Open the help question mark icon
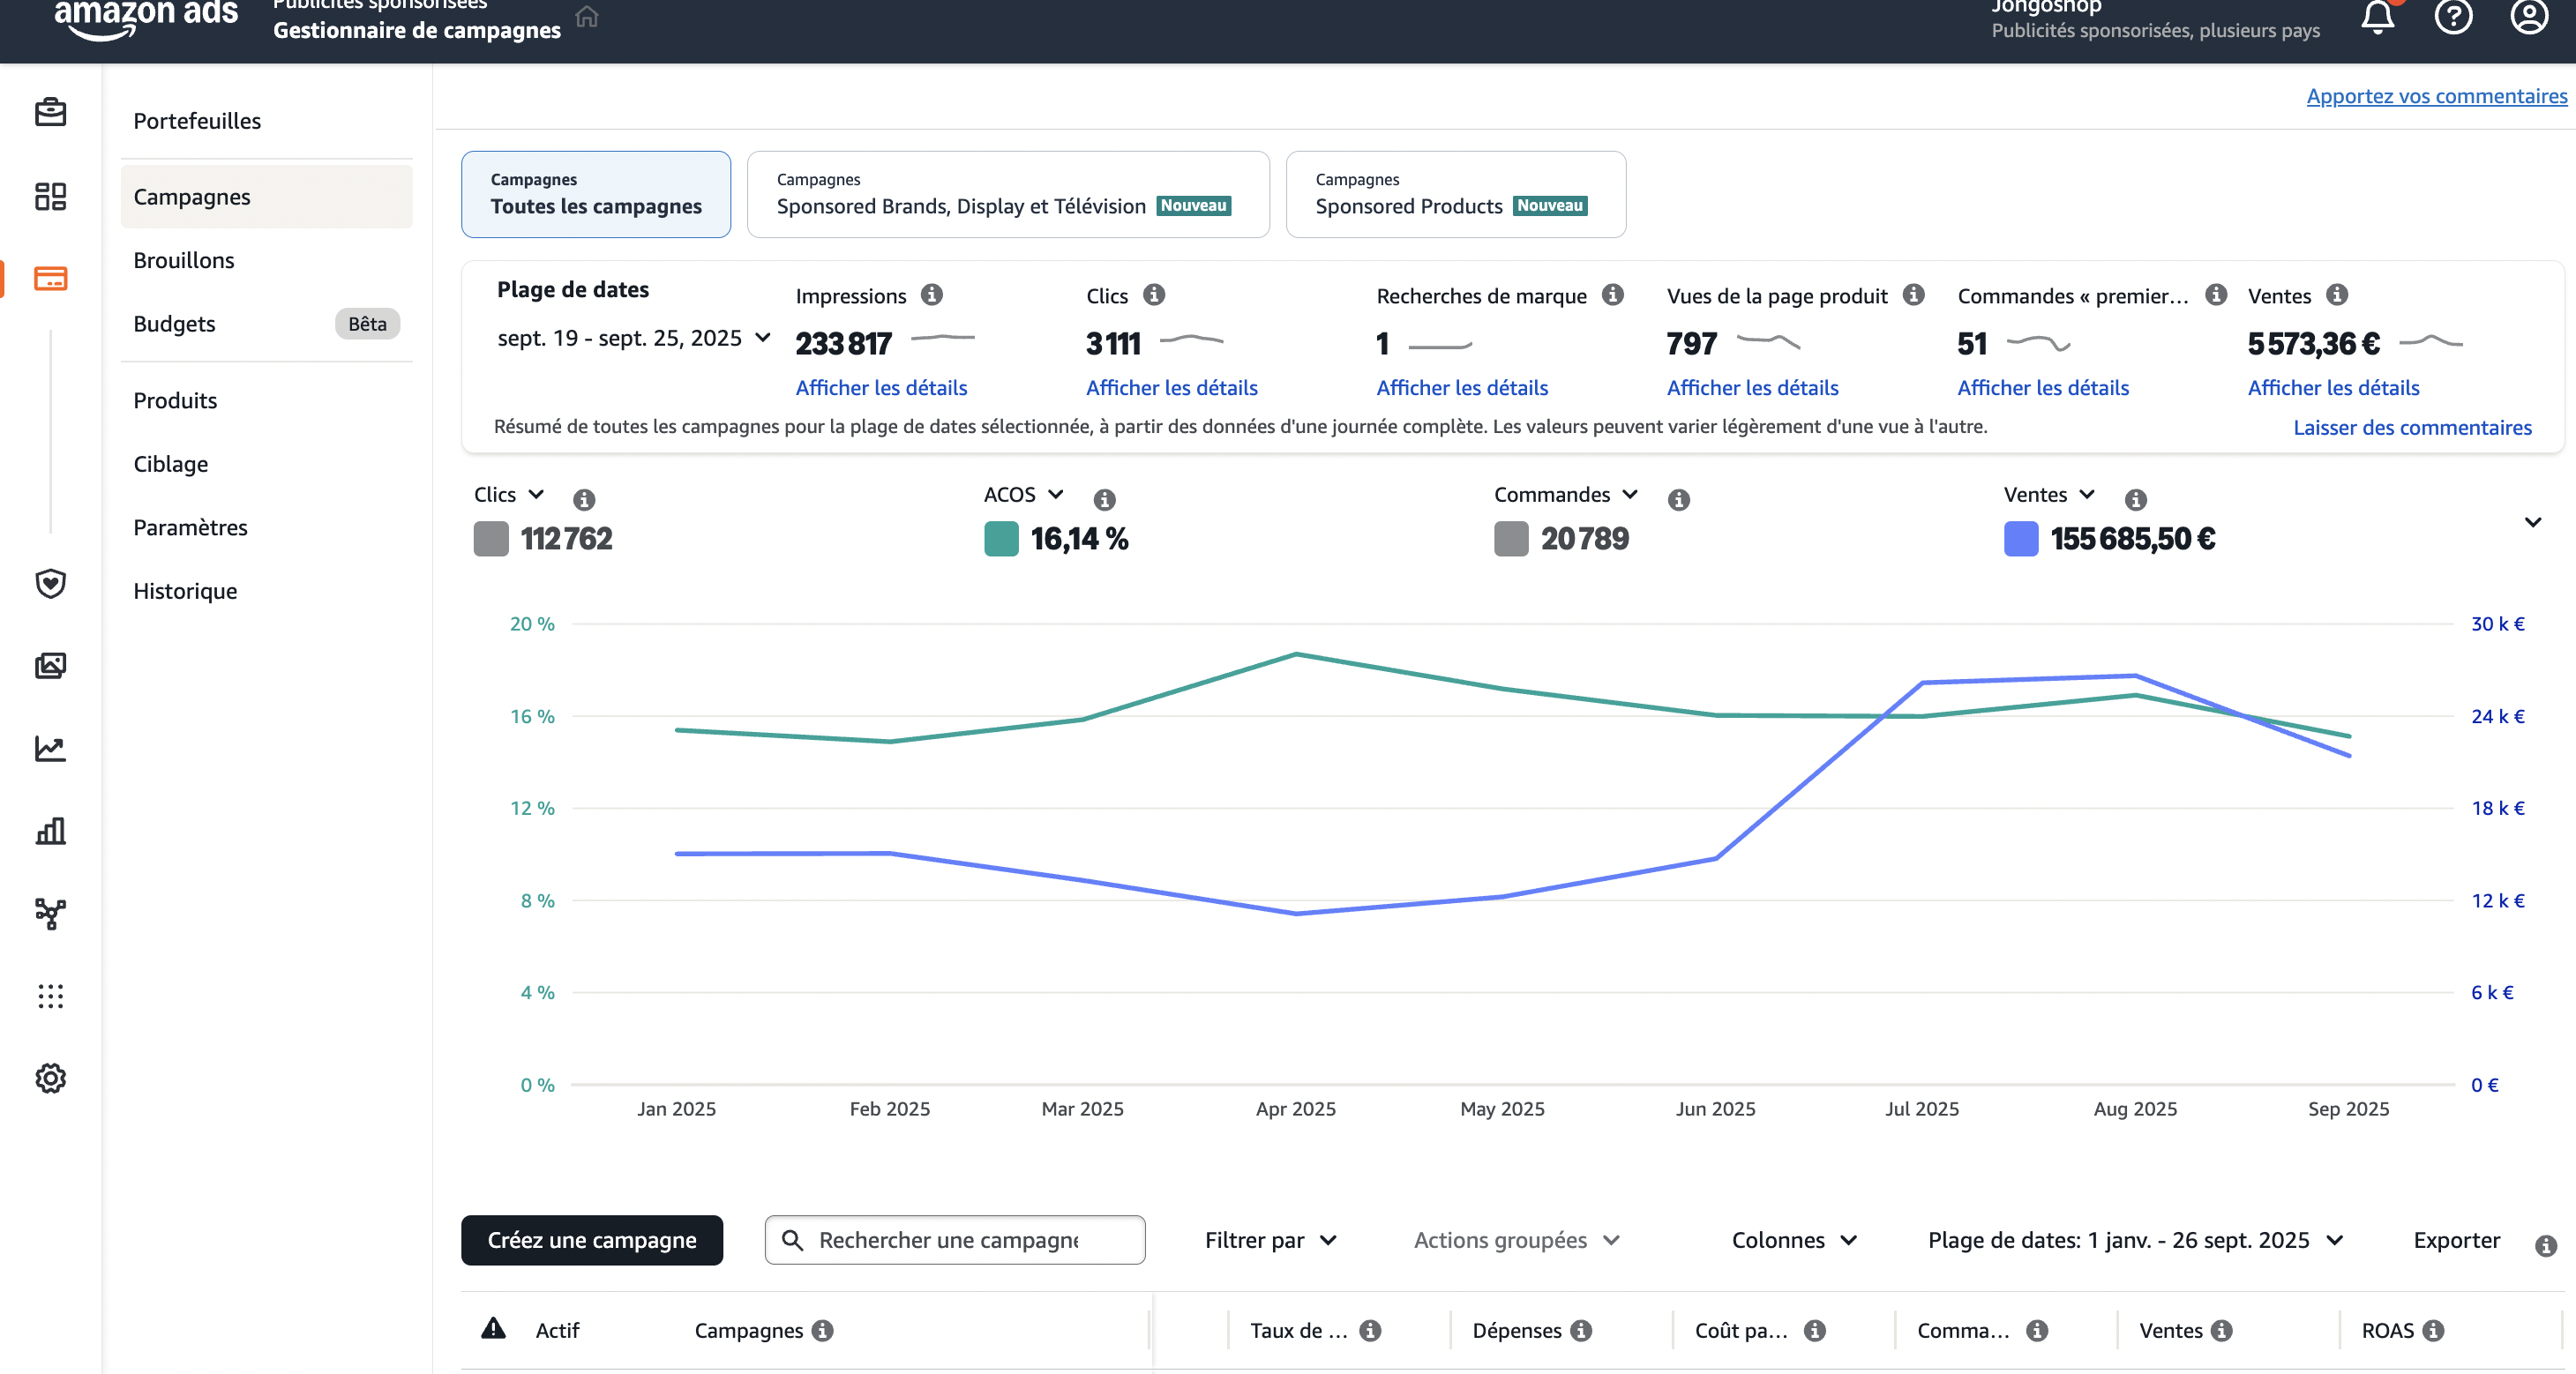Image resolution: width=2576 pixels, height=1374 pixels. [x=2453, y=17]
